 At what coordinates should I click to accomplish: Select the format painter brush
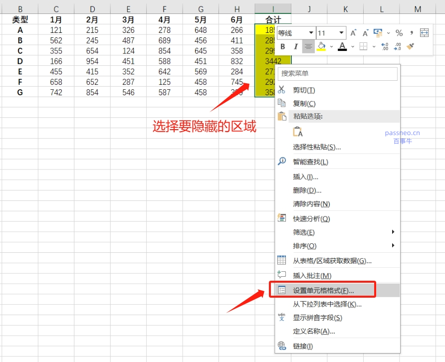(x=410, y=46)
